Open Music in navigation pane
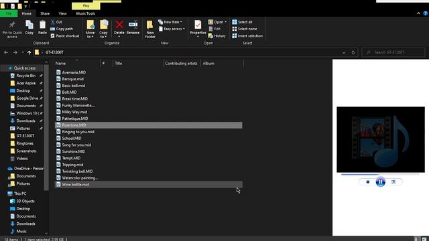The image size is (429, 241). pos(21,231)
